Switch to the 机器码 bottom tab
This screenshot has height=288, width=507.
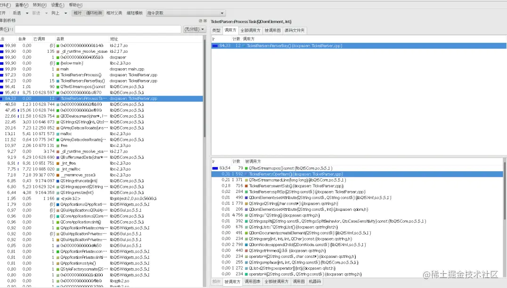315,281
